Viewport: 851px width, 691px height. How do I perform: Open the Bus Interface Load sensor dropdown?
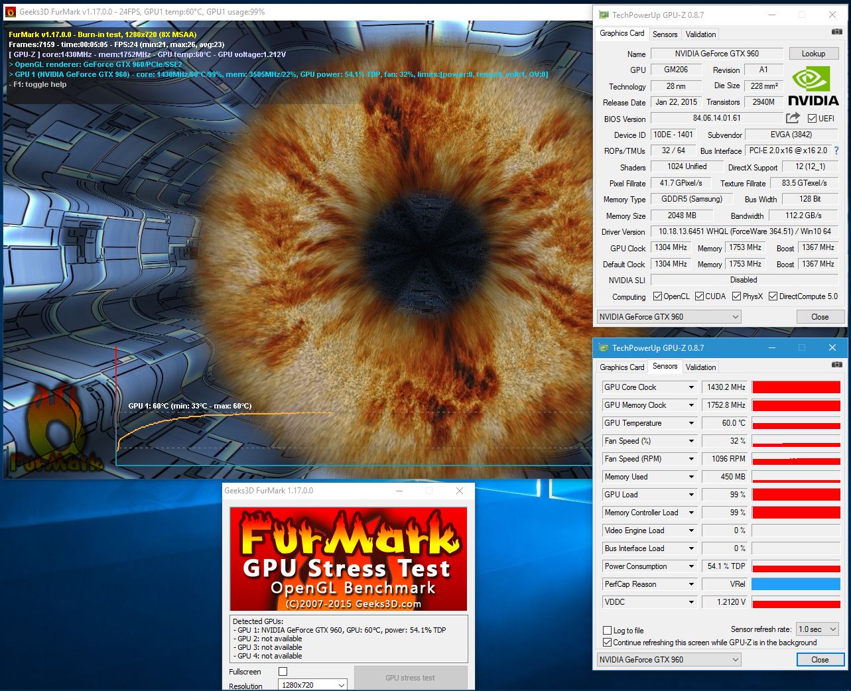click(x=690, y=548)
